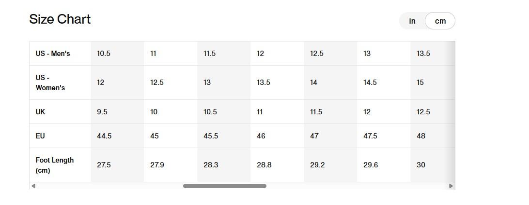Click the left scroll arrow under the table

tap(33, 186)
